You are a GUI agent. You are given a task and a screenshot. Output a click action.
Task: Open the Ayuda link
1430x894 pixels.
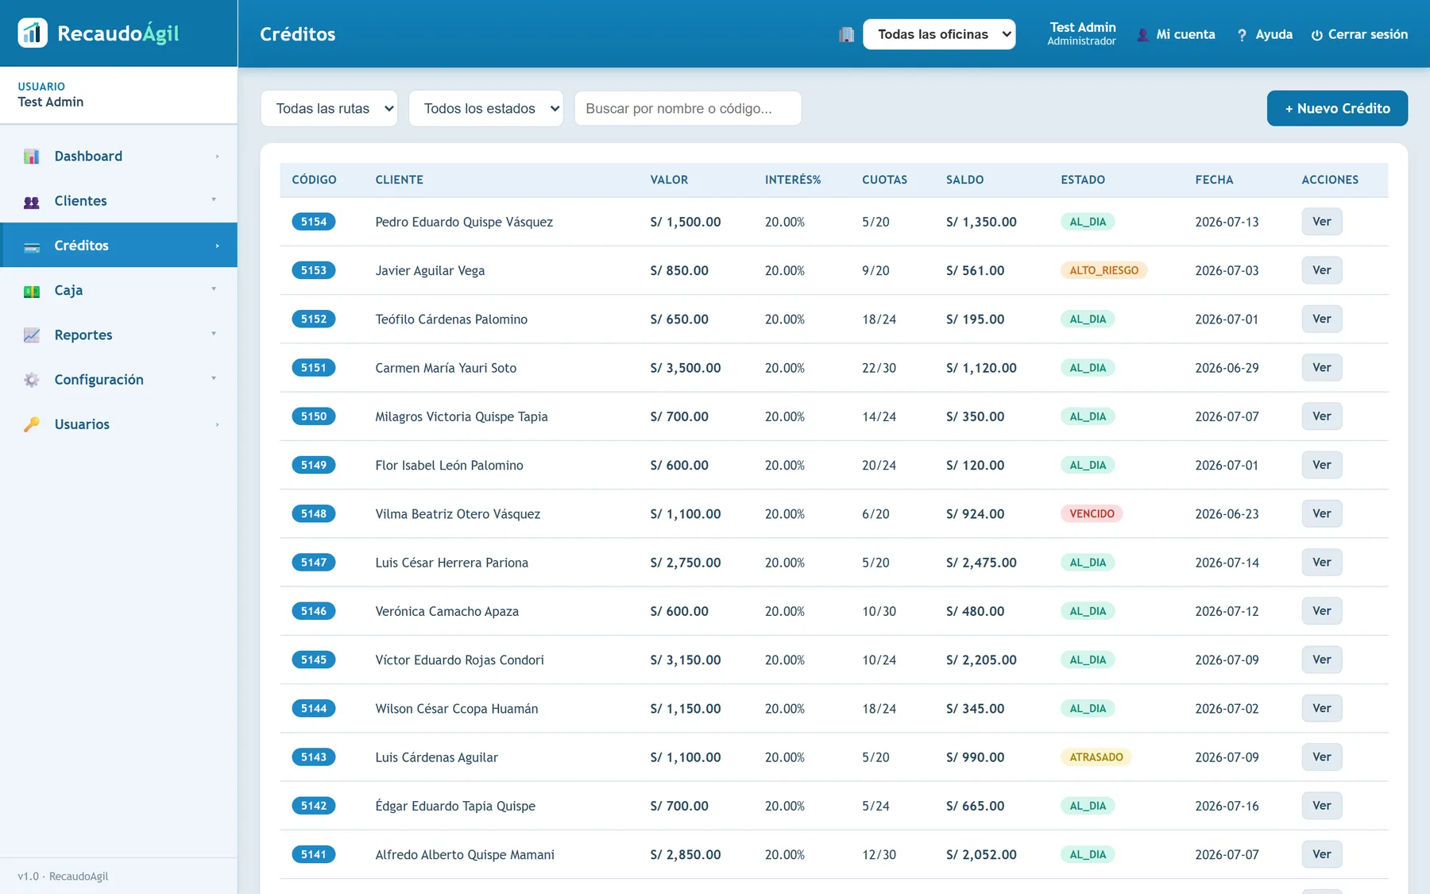[x=1265, y=34]
